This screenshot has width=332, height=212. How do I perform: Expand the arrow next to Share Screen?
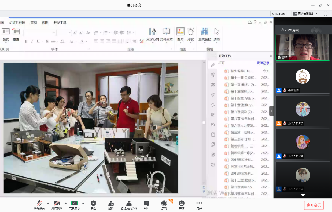click(83, 203)
